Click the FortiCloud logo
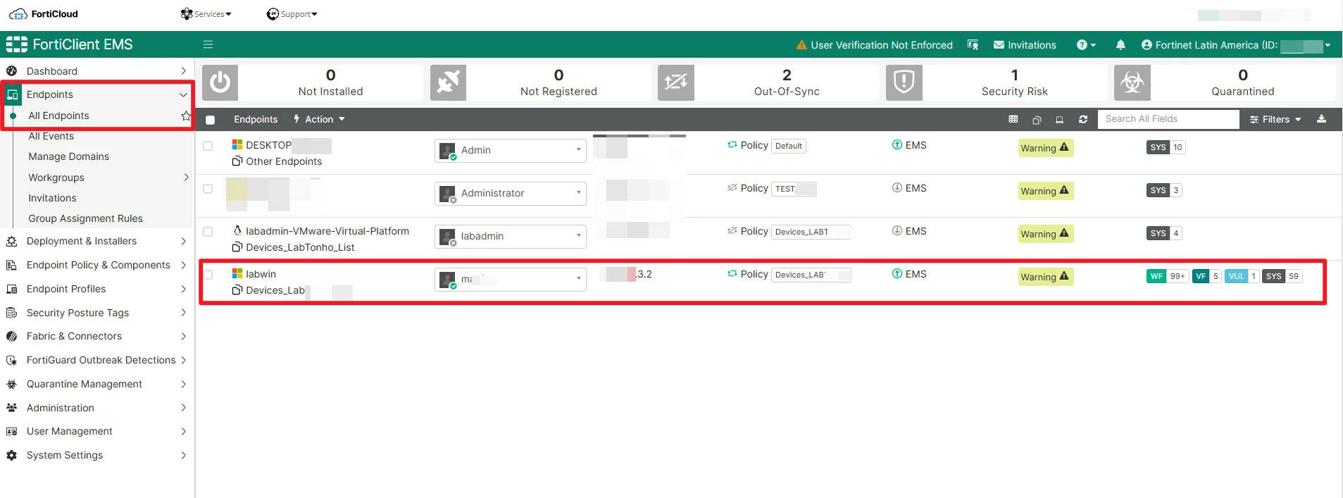The image size is (1343, 498). 44,14
